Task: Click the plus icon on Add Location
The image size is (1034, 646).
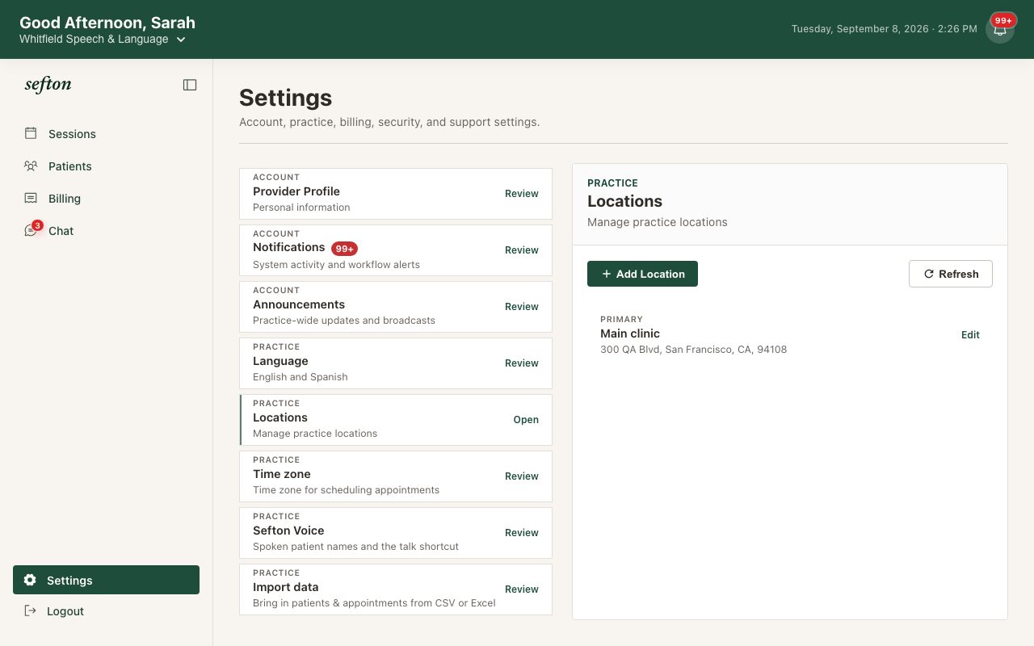Action: point(607,274)
